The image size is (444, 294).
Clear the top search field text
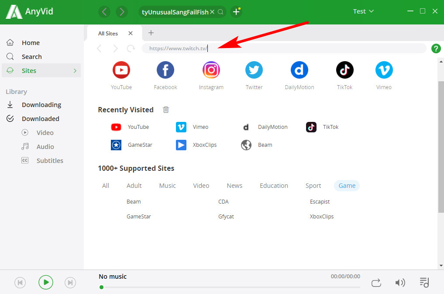tap(212, 12)
